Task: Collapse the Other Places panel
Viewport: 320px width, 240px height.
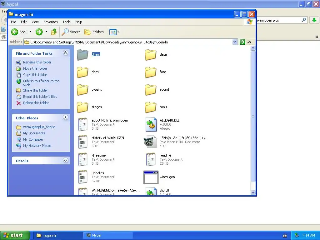Action: pyautogui.click(x=65, y=117)
